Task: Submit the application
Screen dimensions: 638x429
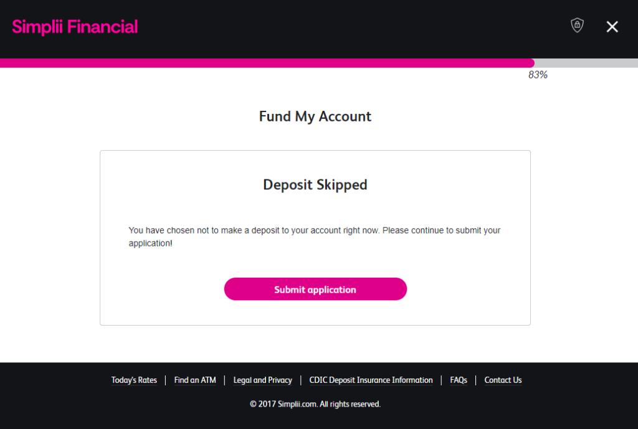Action: 315,290
